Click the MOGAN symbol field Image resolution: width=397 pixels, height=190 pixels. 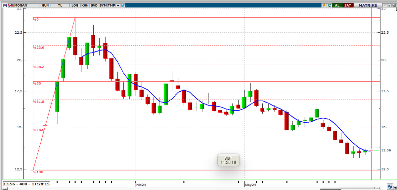pyautogui.click(x=27, y=6)
